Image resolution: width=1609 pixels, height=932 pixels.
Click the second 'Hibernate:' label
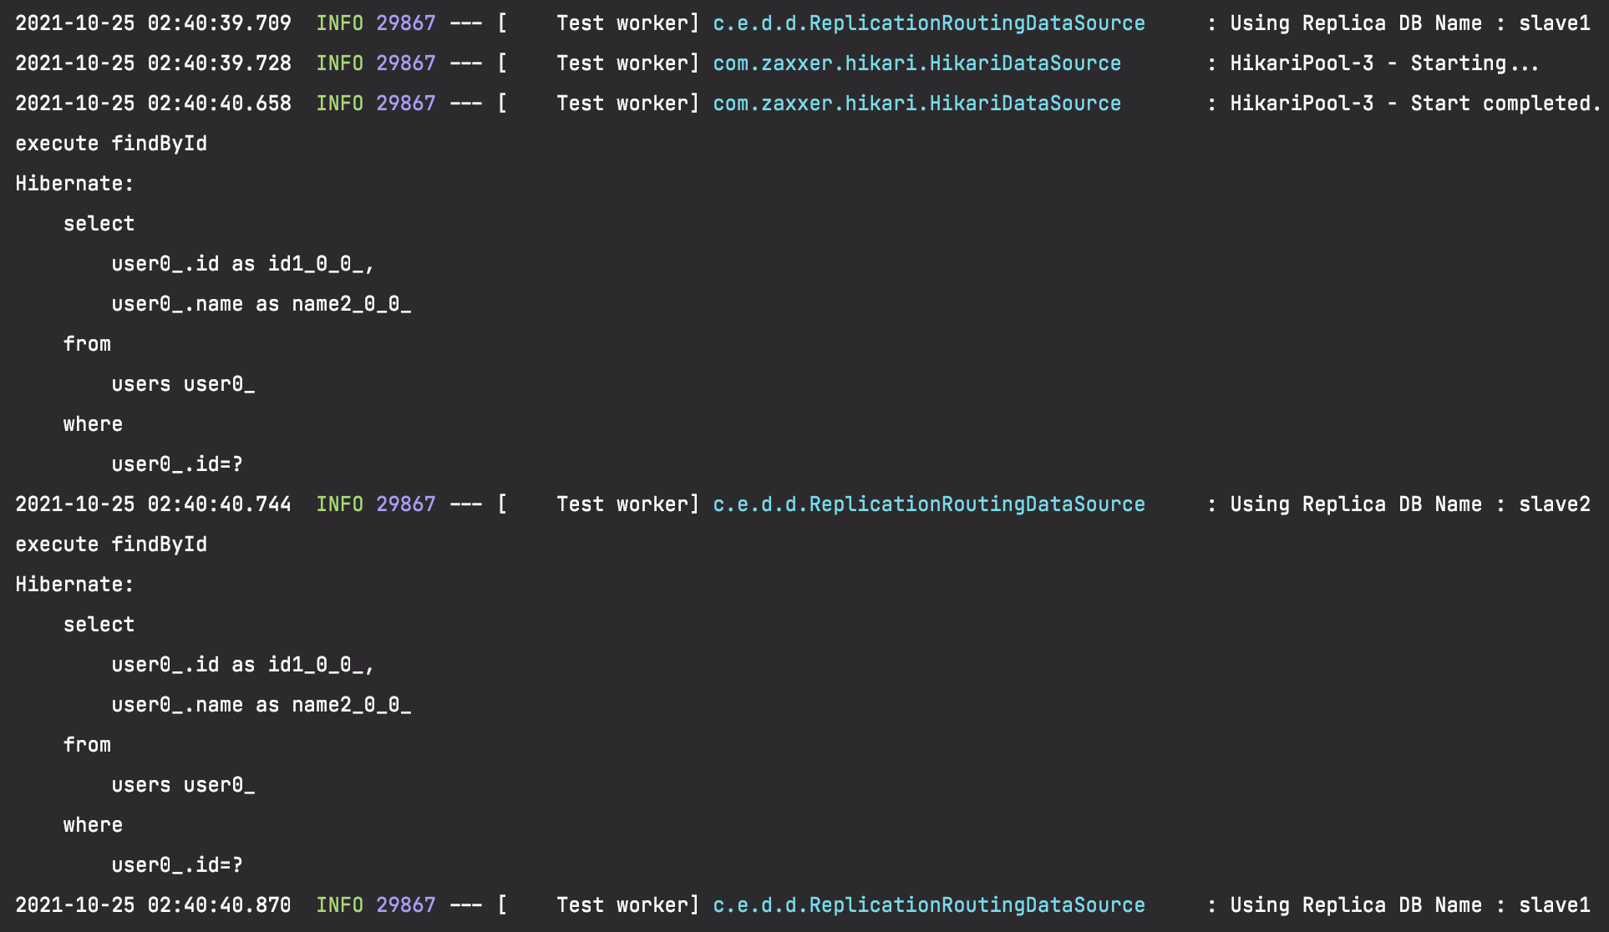pos(74,585)
